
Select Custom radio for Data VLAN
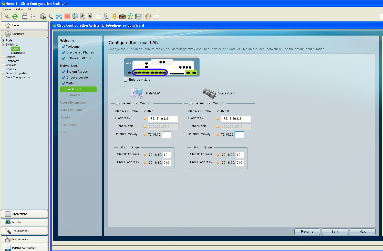tap(136, 104)
